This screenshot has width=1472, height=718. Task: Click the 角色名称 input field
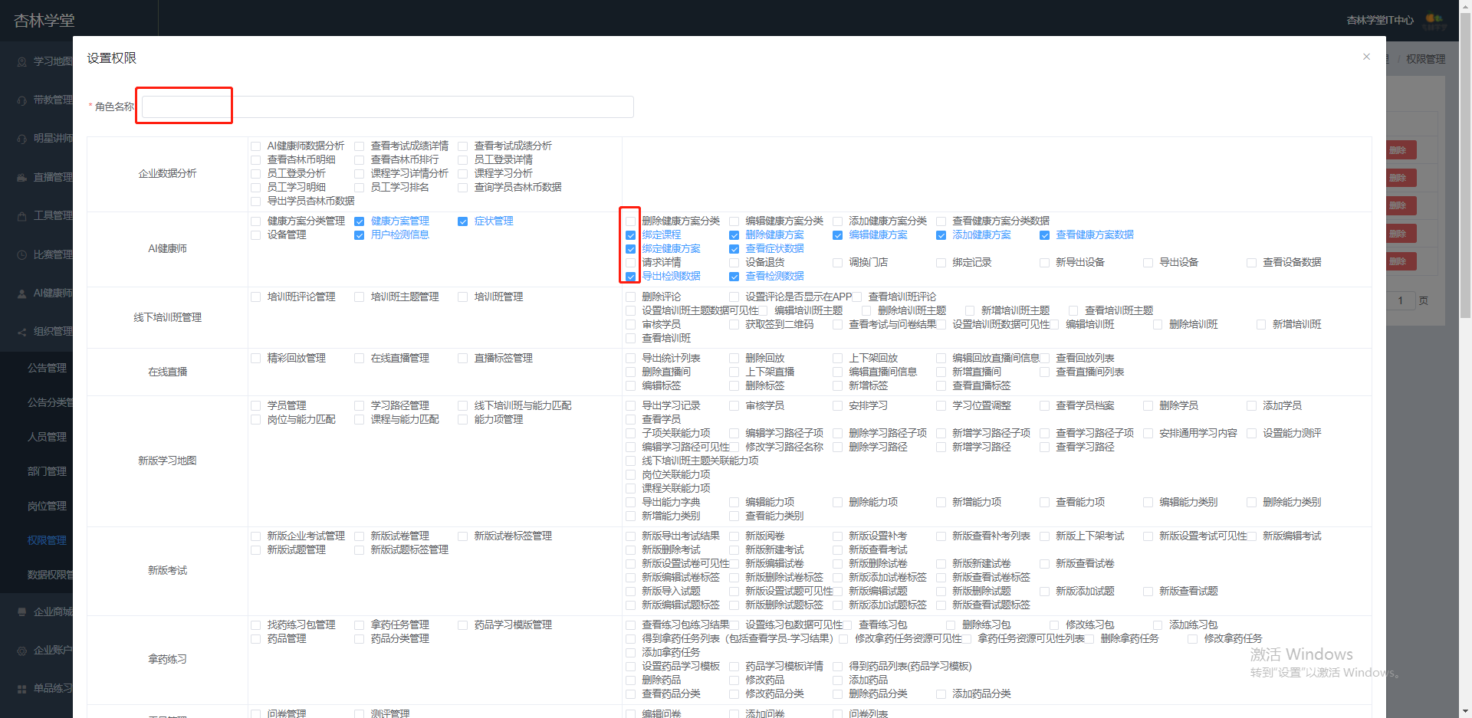click(388, 107)
